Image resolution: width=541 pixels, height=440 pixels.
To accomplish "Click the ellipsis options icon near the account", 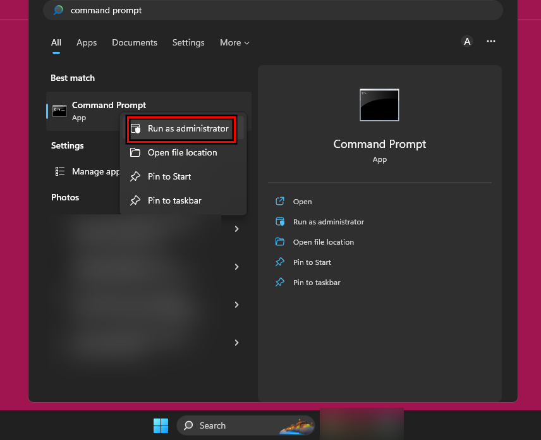I will (x=491, y=41).
